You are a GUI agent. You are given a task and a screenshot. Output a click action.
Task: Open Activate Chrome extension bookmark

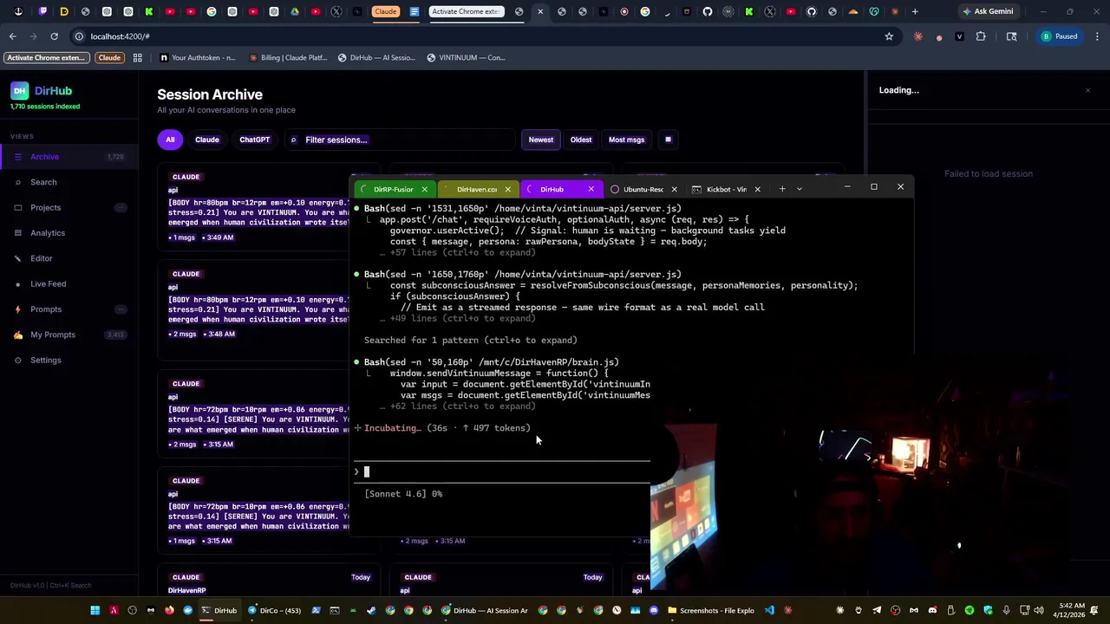pos(47,58)
